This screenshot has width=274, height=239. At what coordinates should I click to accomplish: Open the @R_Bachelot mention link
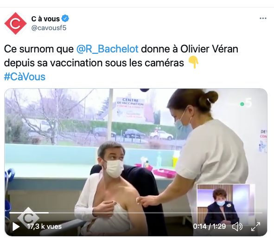tap(107, 49)
